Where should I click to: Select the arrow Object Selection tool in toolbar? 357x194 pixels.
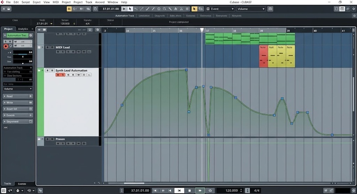(x=130, y=9)
